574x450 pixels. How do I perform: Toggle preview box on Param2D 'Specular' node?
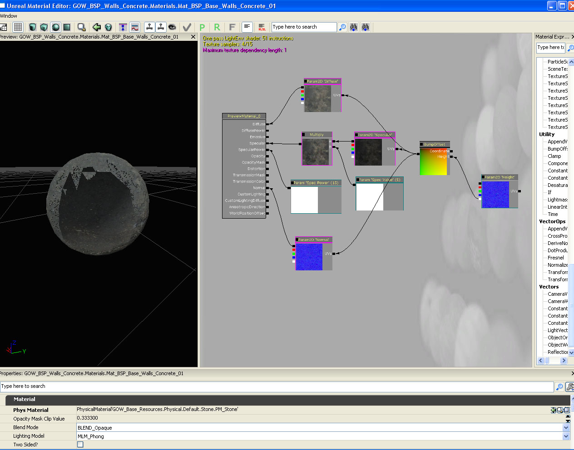point(356,135)
